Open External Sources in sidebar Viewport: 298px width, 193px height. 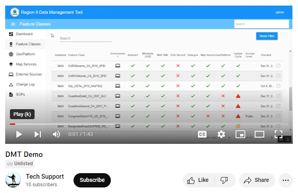click(x=25, y=74)
